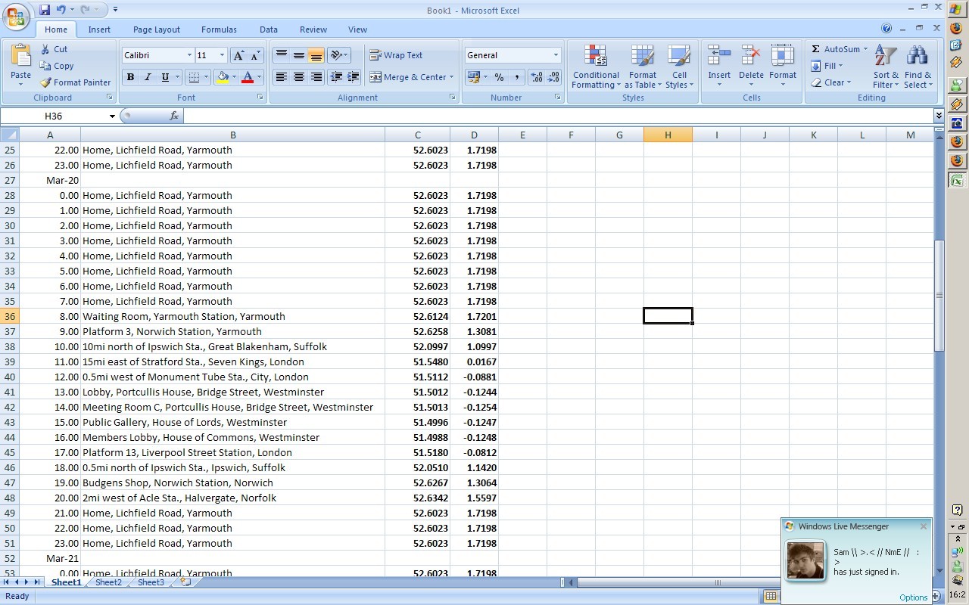The height and width of the screenshot is (605, 969).
Task: Click the Format Painter brush icon
Action: [x=46, y=82]
